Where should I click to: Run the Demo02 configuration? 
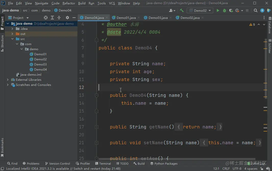tap(218, 10)
